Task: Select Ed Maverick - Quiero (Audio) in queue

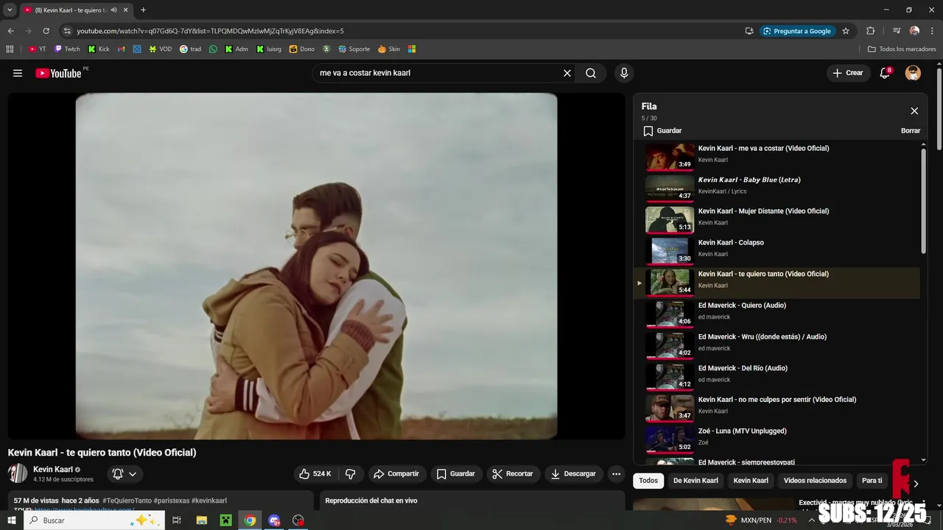Action: (777, 314)
